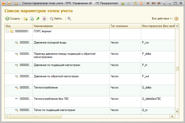The width and height of the screenshot is (185, 123).
Task: Open the calendar icon in title bar
Action: click(141, 3)
